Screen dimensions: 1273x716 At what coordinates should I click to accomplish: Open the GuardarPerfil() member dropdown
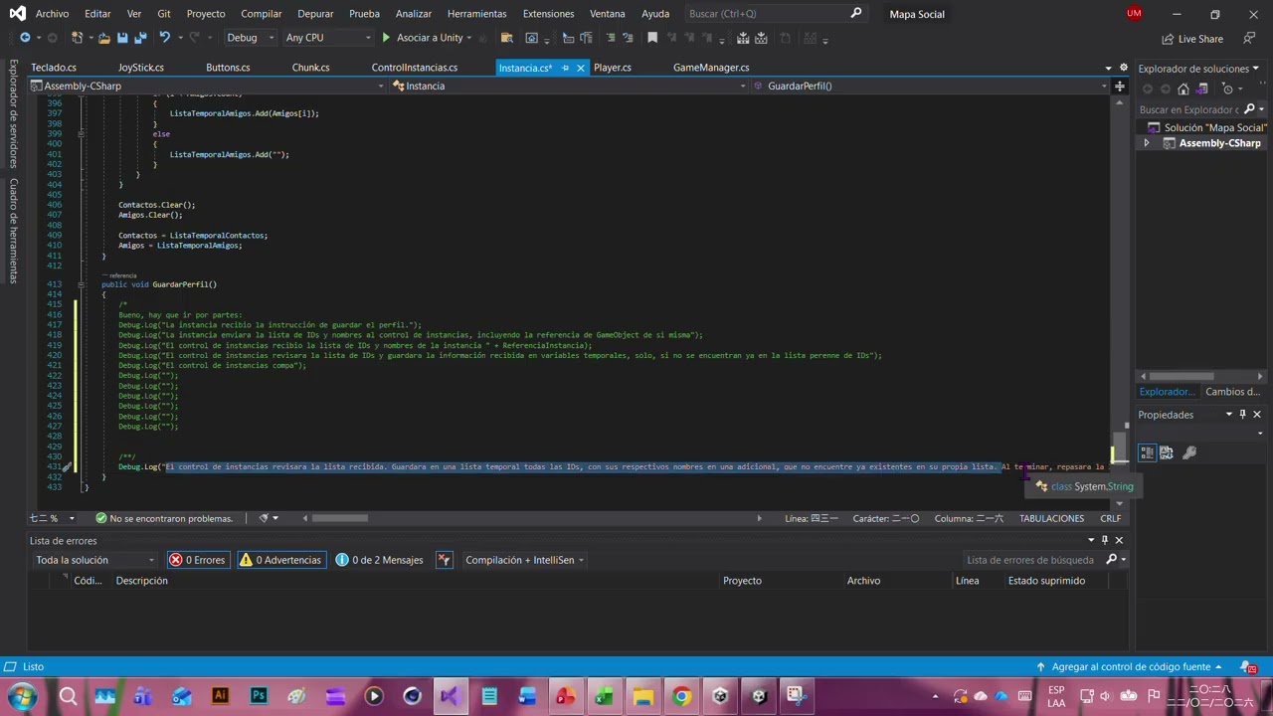[930, 86]
